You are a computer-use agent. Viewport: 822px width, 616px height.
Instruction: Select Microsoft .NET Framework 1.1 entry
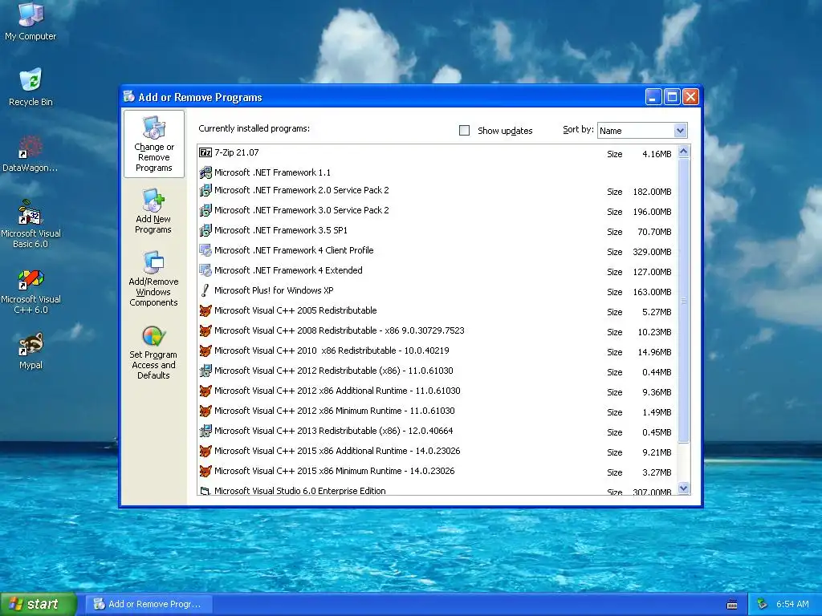pos(273,172)
